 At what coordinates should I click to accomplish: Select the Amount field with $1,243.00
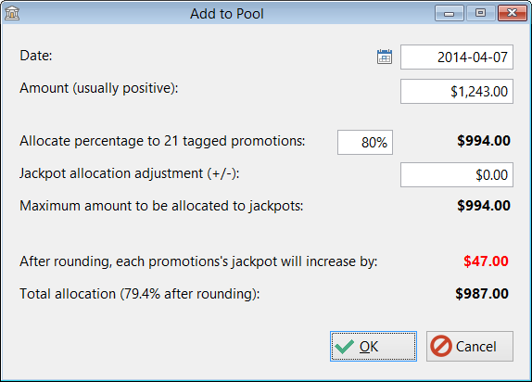click(x=457, y=92)
